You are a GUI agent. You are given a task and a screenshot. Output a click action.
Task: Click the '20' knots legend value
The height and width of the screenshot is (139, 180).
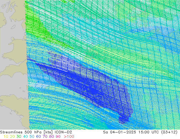tap(12, 136)
